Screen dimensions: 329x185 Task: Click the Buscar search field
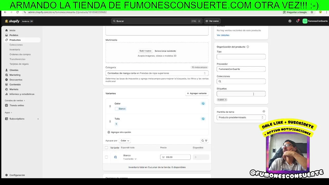click(x=157, y=21)
